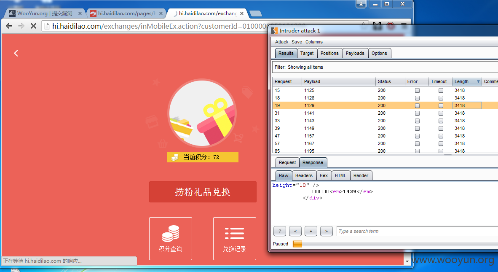
Task: Click the coin icon beside 当前积分
Action: tap(175, 157)
